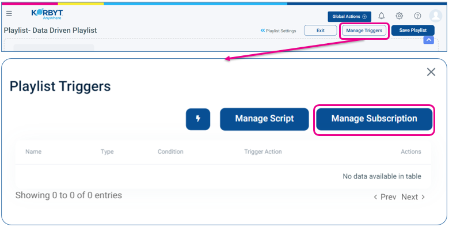Click the Exit button

pyautogui.click(x=321, y=31)
